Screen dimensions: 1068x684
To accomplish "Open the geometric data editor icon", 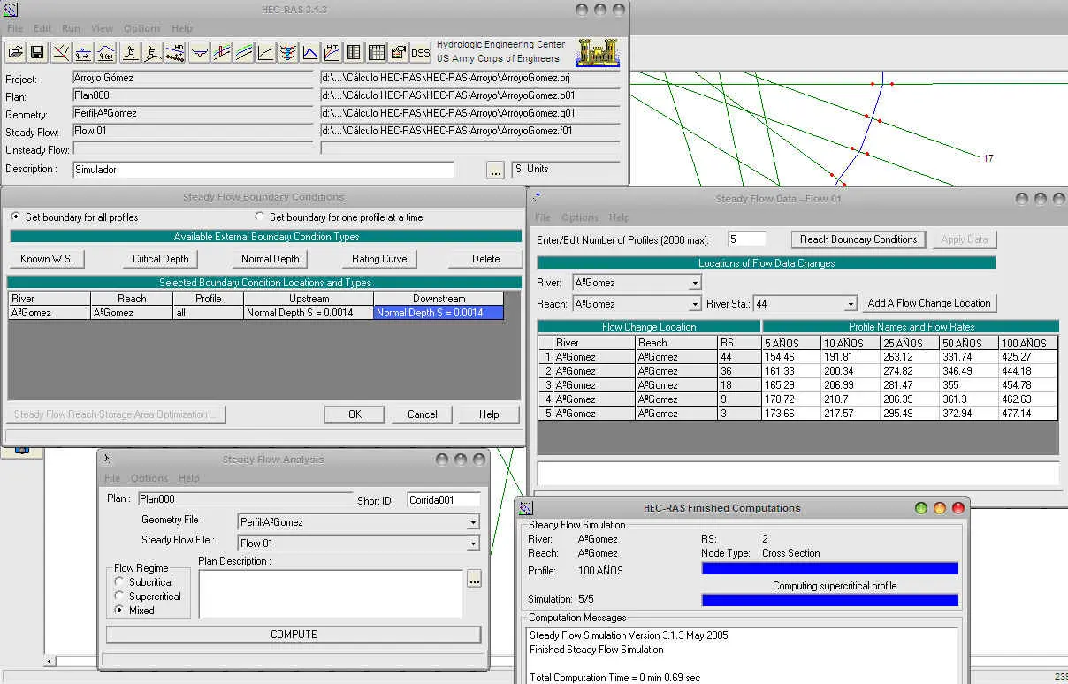I will click(61, 52).
